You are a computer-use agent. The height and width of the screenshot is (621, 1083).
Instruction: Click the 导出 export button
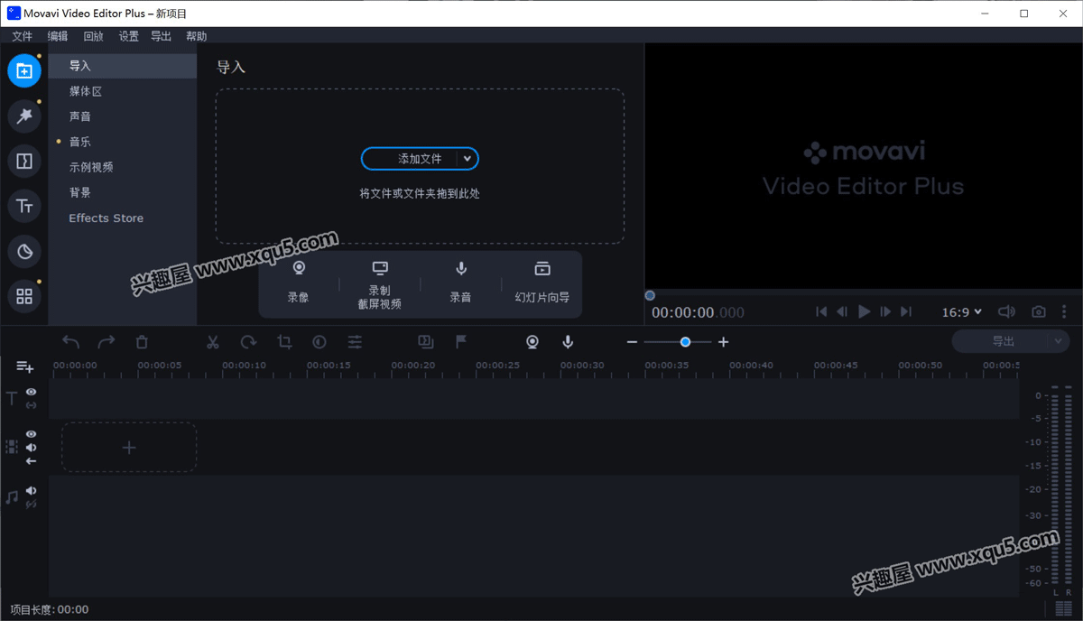point(1001,341)
